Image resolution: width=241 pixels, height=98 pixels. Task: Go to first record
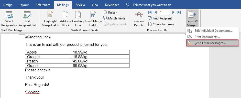[150, 12]
